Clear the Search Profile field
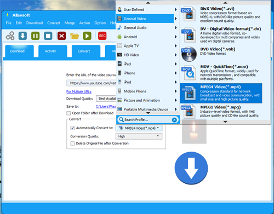274x214 pixels. click(174, 120)
